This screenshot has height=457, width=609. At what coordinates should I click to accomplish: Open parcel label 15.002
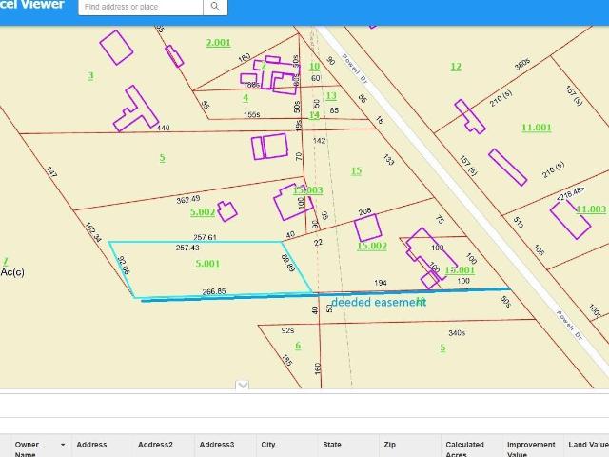coord(372,246)
